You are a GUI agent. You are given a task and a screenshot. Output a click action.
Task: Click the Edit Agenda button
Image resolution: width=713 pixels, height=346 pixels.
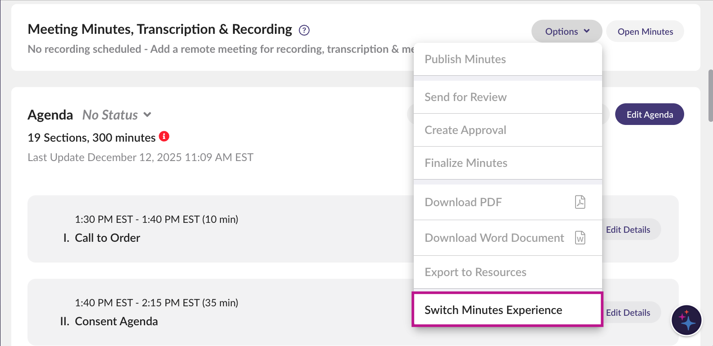pyautogui.click(x=649, y=115)
